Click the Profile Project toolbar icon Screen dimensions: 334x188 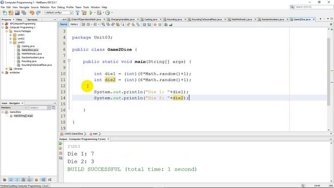point(108,13)
